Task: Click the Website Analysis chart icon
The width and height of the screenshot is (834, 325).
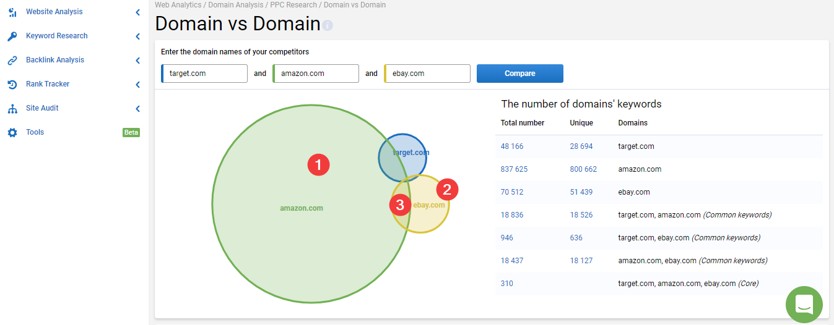Action: click(x=12, y=12)
